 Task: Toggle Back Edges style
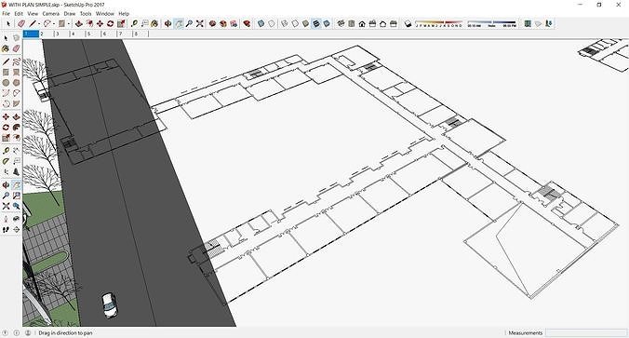272,23
